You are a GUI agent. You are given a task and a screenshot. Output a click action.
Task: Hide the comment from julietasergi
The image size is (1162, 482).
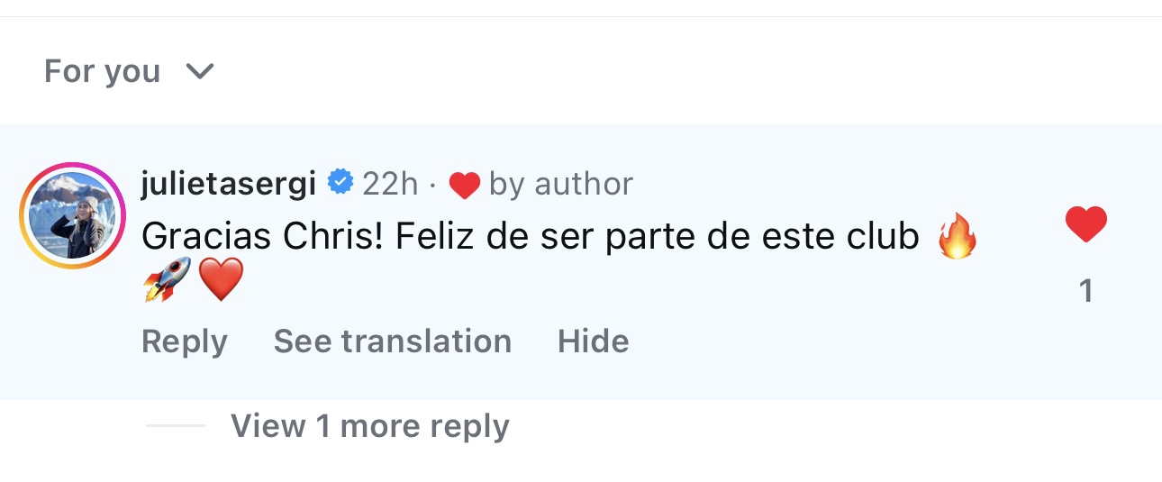click(x=593, y=341)
